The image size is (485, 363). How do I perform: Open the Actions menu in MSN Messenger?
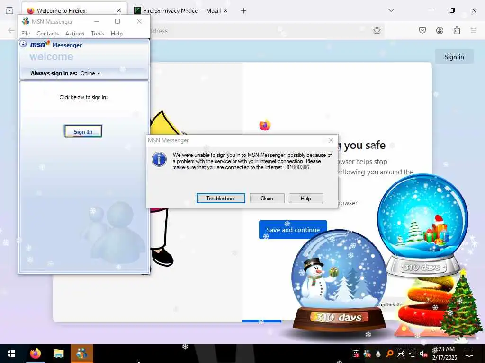pos(74,34)
